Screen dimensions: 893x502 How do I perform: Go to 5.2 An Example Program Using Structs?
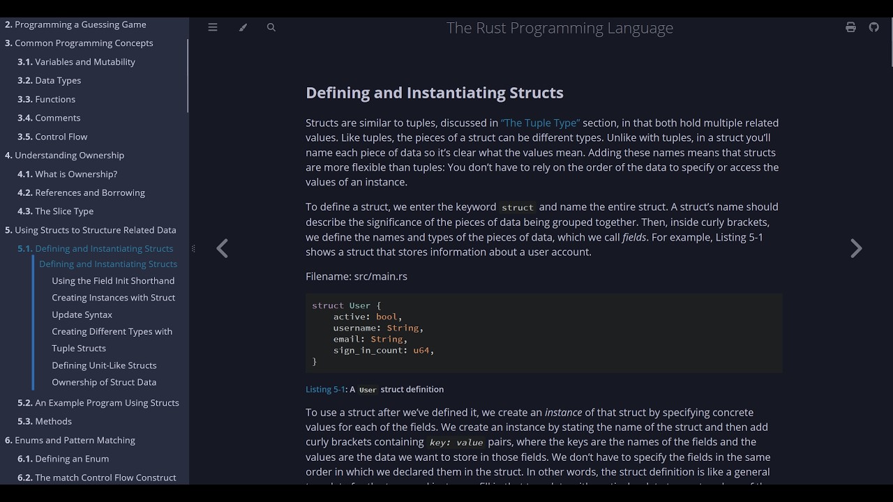point(98,403)
